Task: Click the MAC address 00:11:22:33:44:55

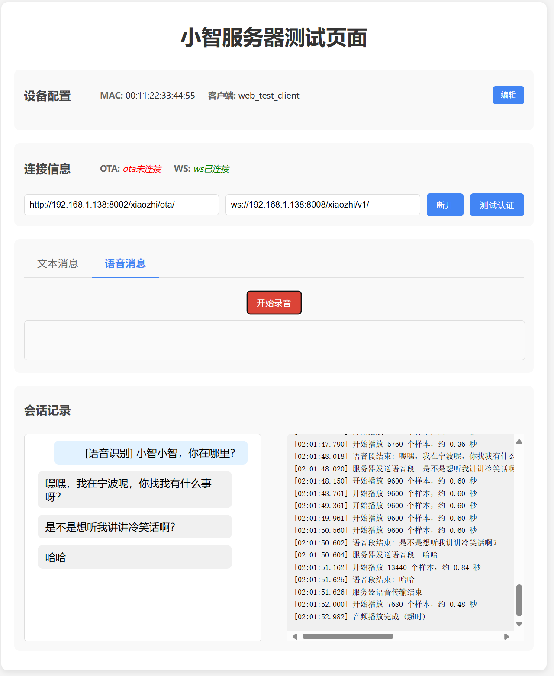Action: click(x=160, y=96)
